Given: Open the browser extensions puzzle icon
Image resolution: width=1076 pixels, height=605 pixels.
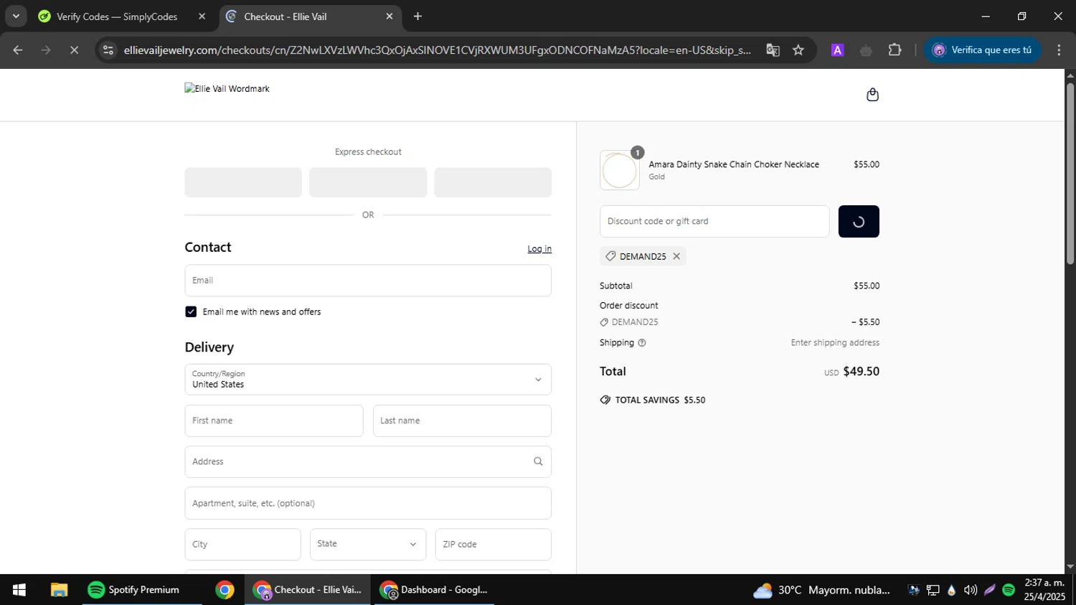Looking at the screenshot, I should (895, 50).
